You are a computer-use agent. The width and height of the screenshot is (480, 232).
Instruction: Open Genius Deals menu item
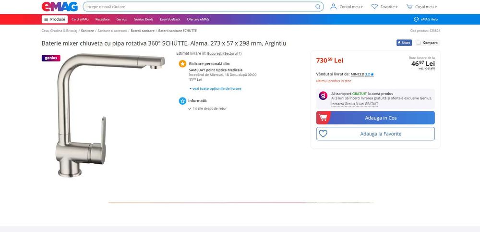coord(143,19)
